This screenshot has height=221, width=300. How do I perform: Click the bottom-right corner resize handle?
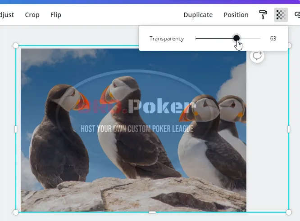pos(289,212)
